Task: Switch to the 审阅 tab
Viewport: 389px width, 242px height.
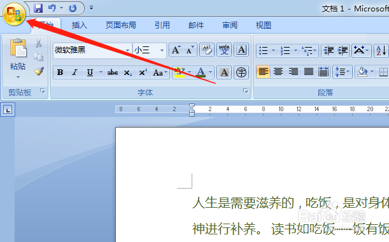Action: click(x=230, y=25)
